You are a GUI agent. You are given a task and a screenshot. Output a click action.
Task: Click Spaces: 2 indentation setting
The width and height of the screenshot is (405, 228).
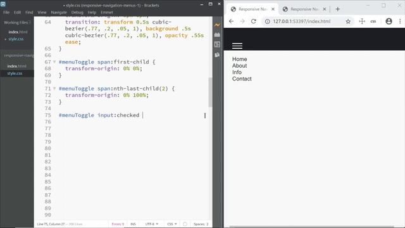201,224
